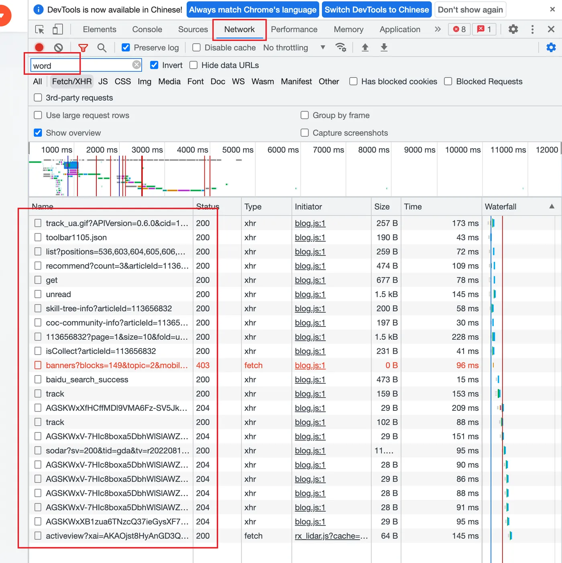Switch to the Console tab
Screen dimensions: 562x563
click(147, 29)
